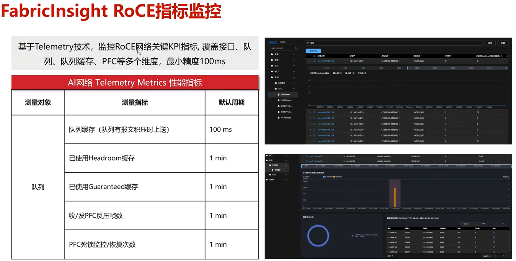Screen dimensions: 516x261
Task: Click the blue column settings icon in top table header
Action: 507,56
